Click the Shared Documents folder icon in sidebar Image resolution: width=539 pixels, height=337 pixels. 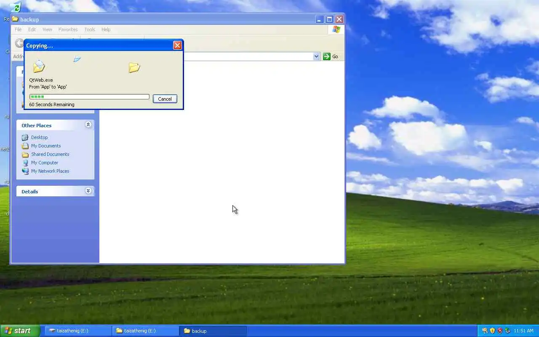pyautogui.click(x=25, y=154)
